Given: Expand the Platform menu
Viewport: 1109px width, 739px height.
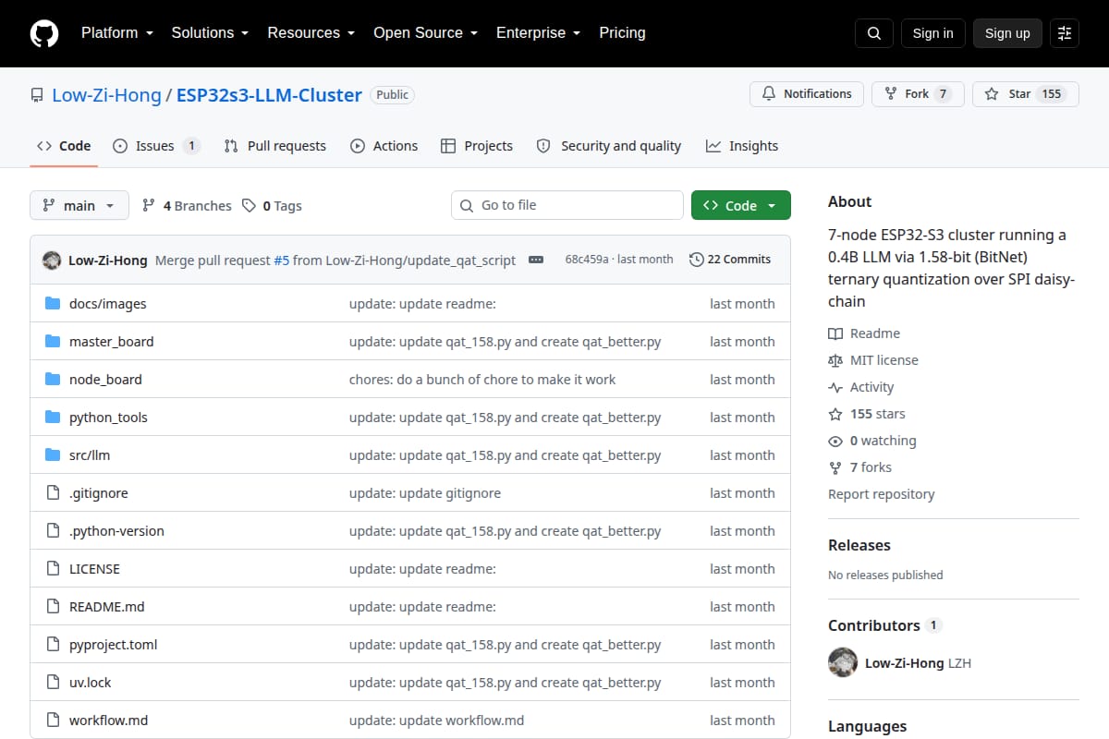Looking at the screenshot, I should point(116,33).
